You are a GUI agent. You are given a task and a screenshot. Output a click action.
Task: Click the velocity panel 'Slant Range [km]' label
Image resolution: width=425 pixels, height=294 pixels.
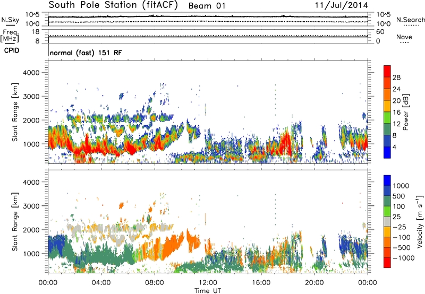[15, 221]
